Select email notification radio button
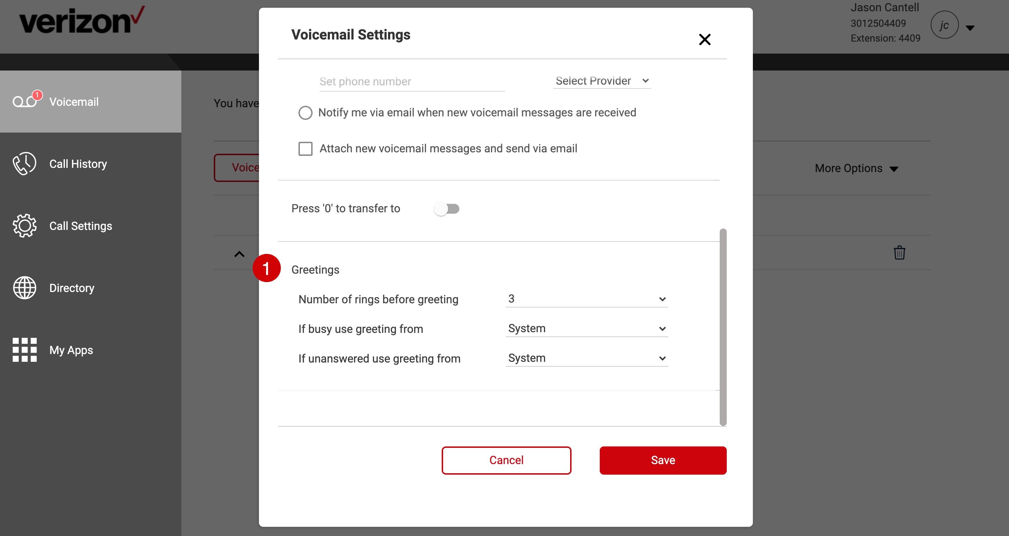The height and width of the screenshot is (536, 1009). coord(306,113)
